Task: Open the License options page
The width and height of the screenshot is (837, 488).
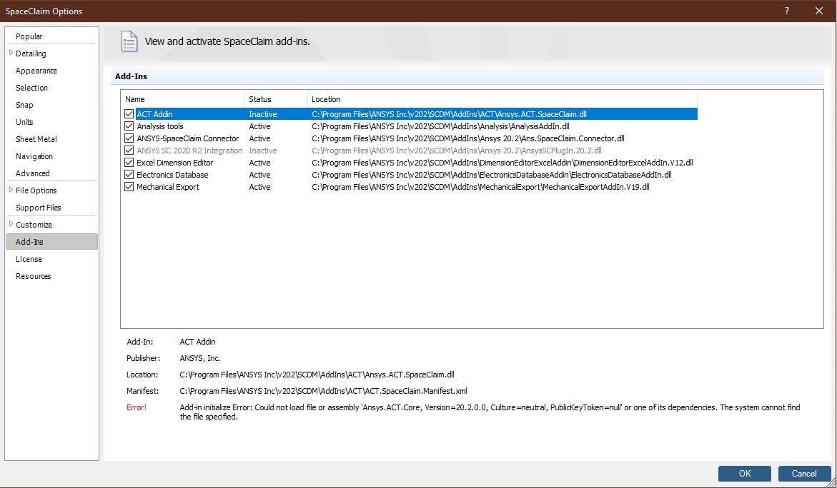Action: (29, 259)
